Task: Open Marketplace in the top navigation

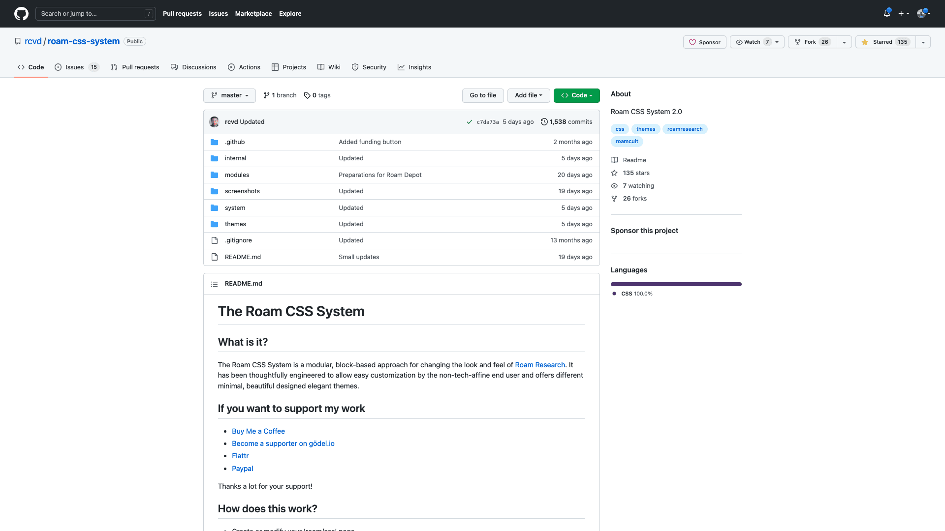Action: 253,14
